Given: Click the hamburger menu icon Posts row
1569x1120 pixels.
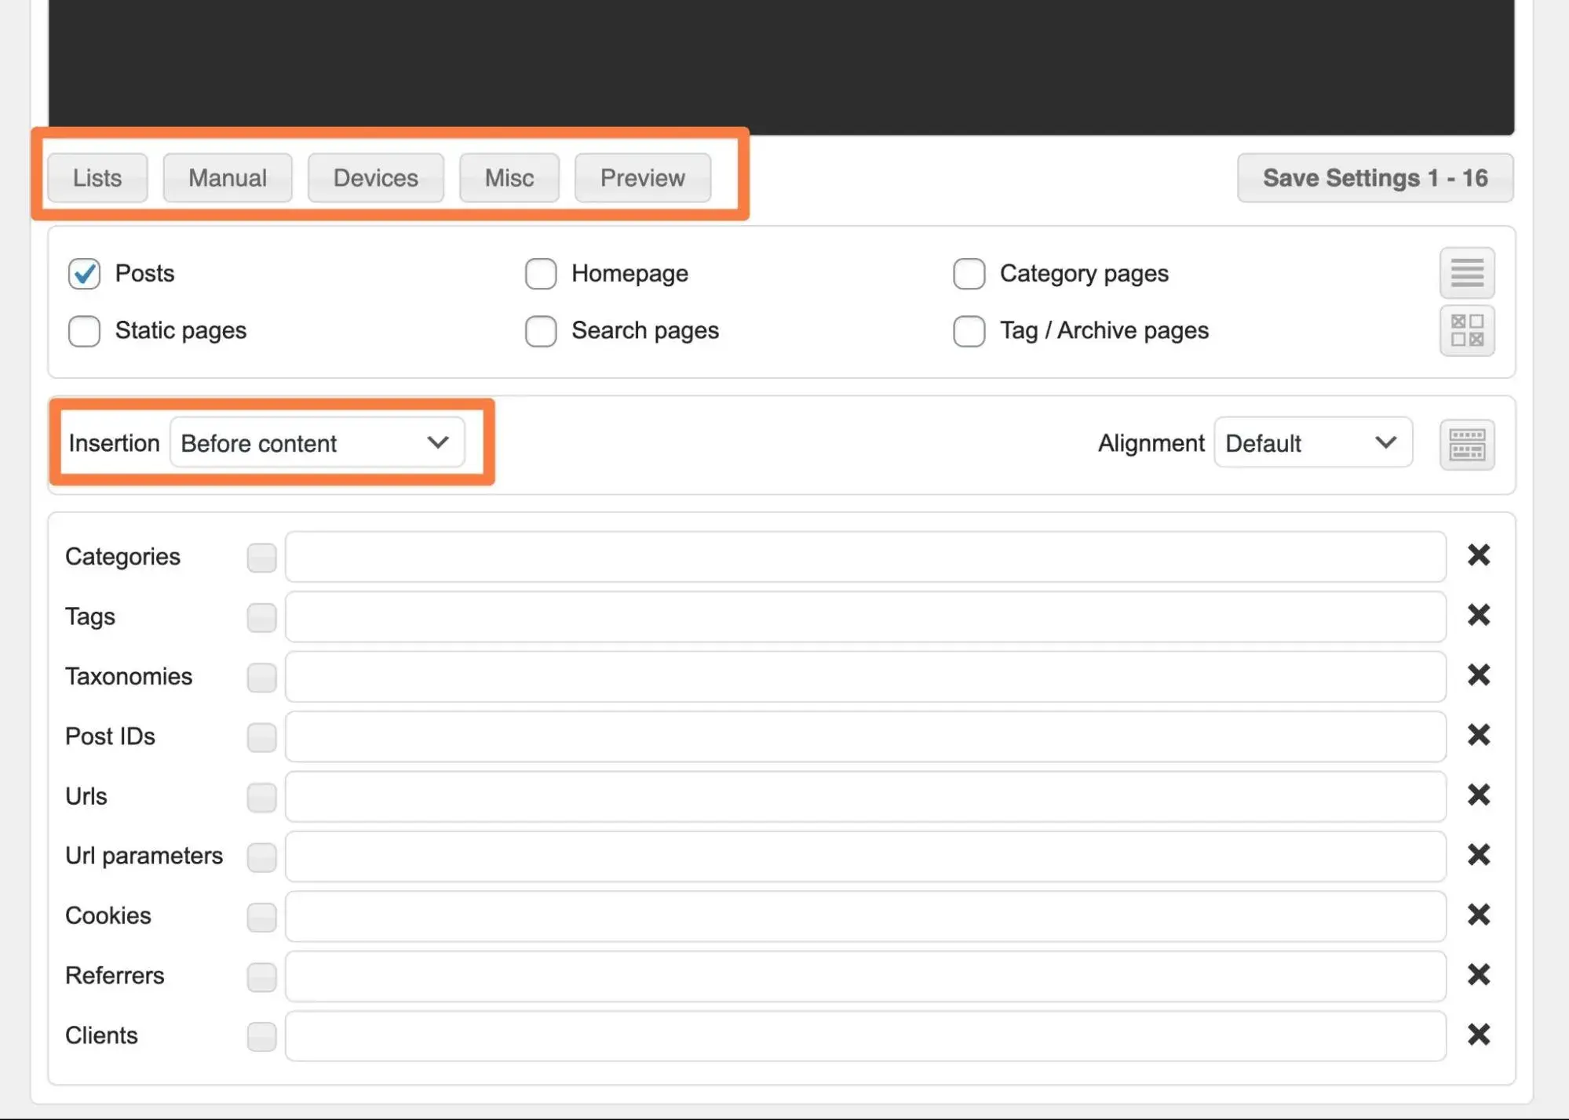Looking at the screenshot, I should pos(1466,271).
